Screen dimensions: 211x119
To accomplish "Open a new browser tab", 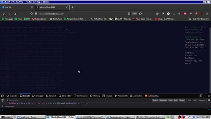I will tap(73, 7).
